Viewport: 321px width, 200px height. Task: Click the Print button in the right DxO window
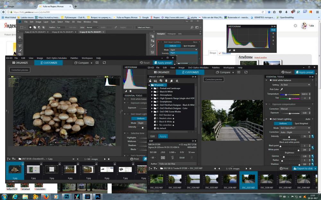[x=284, y=168]
